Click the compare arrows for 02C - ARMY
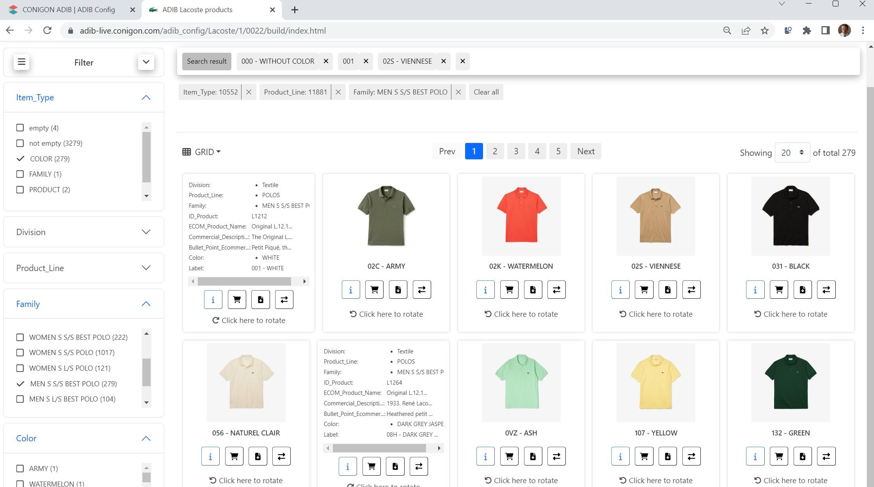This screenshot has height=487, width=874. [422, 290]
